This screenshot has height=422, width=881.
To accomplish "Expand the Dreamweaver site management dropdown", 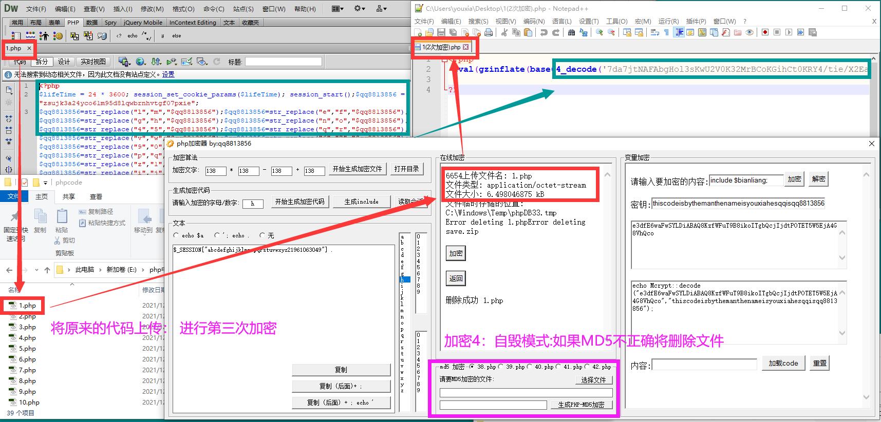I will pos(382,9).
